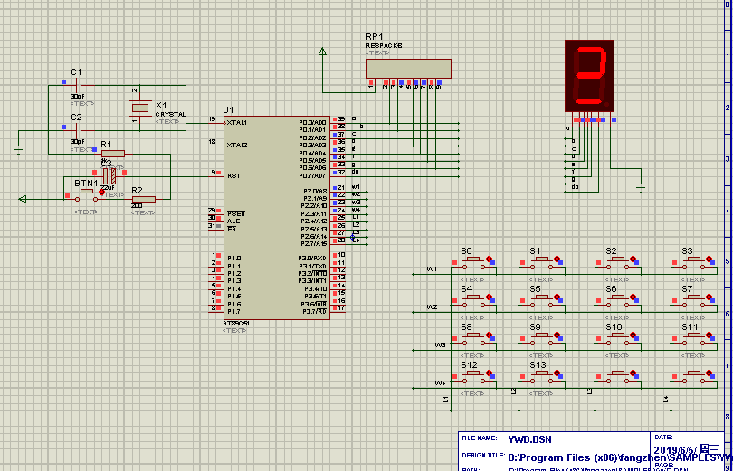
Task: Click the AT89C51 part name text
Action: tap(235, 324)
